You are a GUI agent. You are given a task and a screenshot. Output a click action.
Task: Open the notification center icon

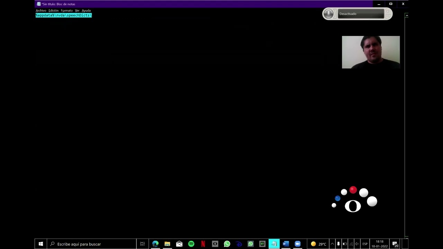point(395,244)
